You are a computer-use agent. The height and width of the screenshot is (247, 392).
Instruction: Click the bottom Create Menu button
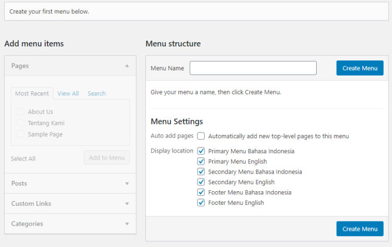(x=360, y=229)
